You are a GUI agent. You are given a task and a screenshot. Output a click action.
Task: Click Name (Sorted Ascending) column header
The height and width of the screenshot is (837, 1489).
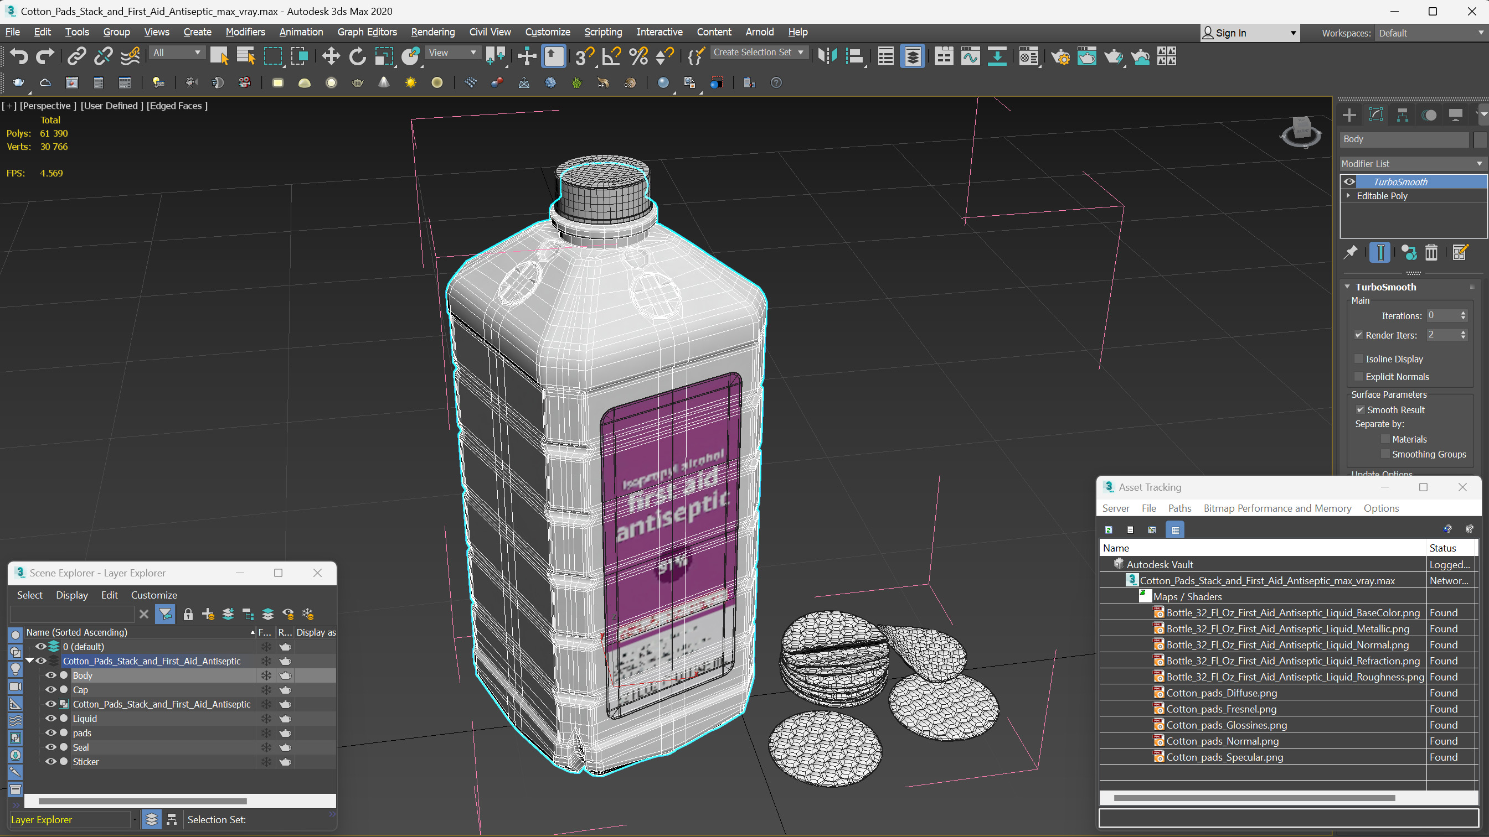click(140, 632)
